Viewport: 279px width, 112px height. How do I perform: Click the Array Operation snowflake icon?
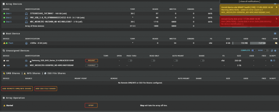4,98
